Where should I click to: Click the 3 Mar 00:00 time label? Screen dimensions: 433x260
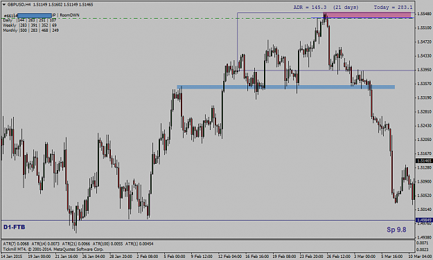[x=365, y=257]
